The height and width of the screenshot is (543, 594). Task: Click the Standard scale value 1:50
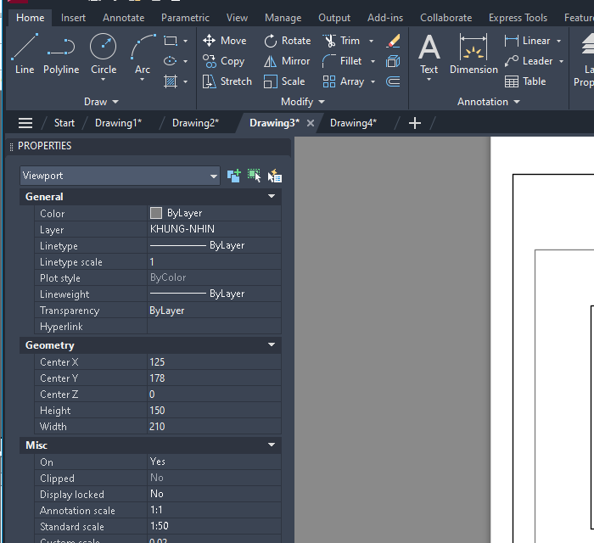[214, 526]
